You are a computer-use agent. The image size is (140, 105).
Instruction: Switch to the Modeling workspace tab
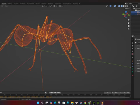10,4
